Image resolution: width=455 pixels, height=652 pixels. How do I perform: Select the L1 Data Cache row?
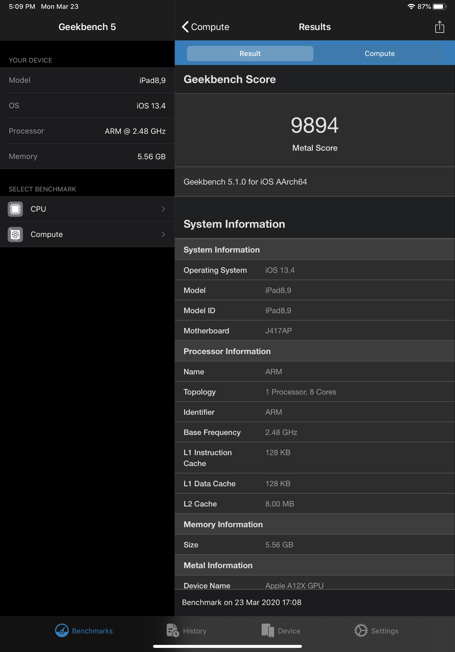[x=315, y=484]
